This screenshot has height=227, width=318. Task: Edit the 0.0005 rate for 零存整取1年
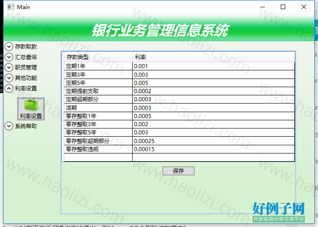pos(214,116)
